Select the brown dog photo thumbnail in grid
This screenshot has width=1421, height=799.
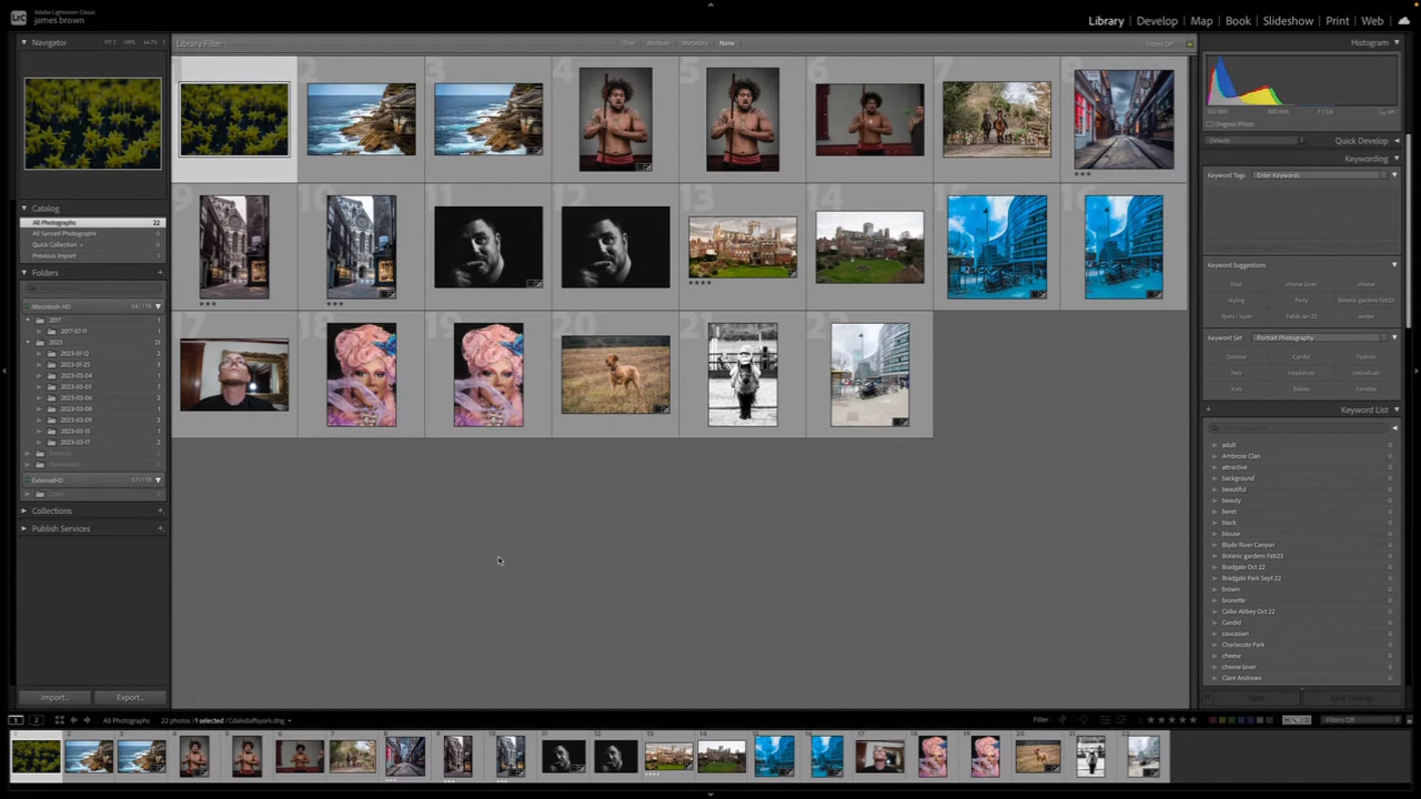click(x=615, y=374)
